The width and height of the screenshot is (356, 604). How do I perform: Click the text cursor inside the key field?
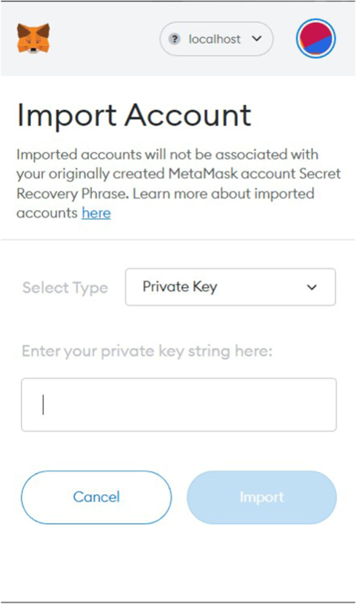[43, 405]
